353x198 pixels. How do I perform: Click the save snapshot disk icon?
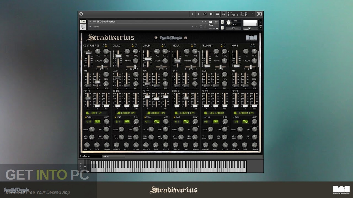pyautogui.click(x=201, y=27)
